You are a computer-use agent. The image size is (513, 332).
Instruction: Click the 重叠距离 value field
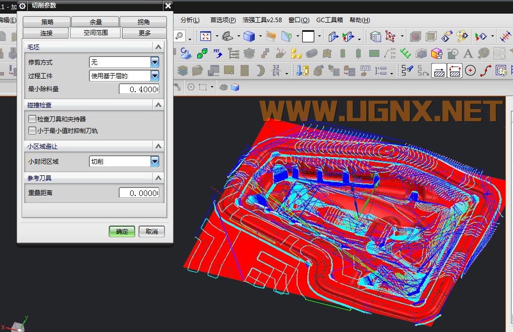tap(139, 193)
